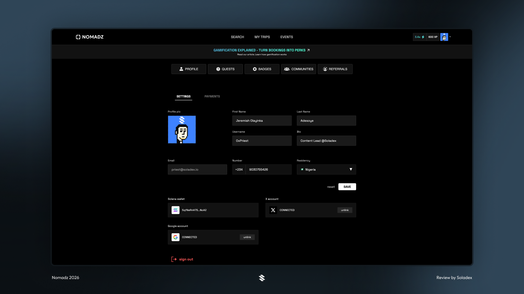Click the Username field showing 0xPriest

[x=262, y=140]
